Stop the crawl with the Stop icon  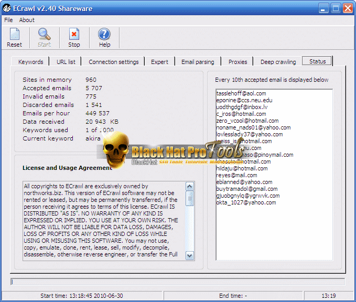click(74, 34)
